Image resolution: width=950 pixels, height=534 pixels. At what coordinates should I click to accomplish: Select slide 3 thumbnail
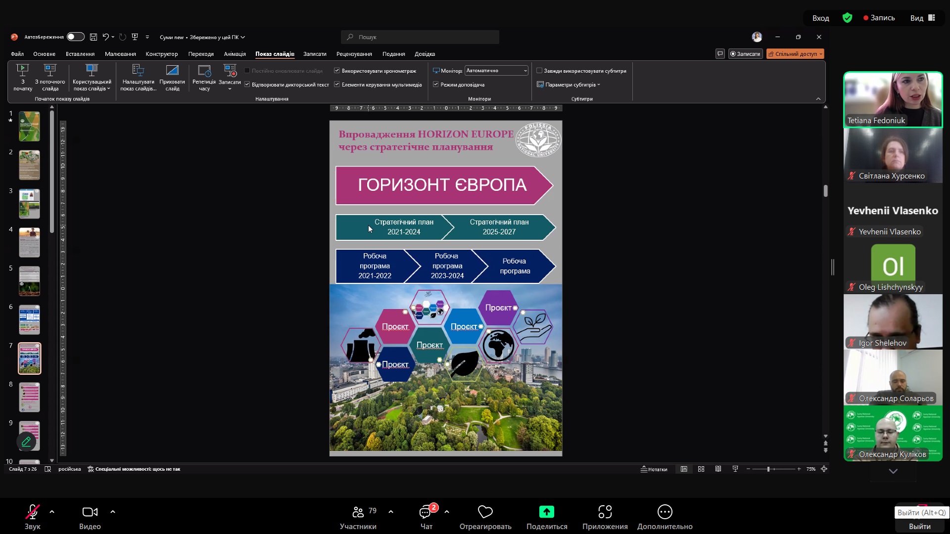[29, 204]
